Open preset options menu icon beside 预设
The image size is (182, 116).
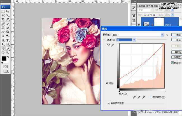pyautogui.click(x=167, y=35)
